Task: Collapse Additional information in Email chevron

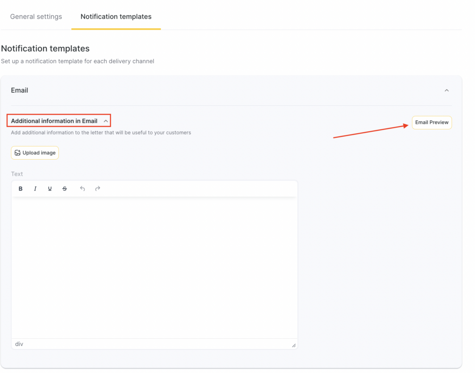Action: click(x=106, y=121)
